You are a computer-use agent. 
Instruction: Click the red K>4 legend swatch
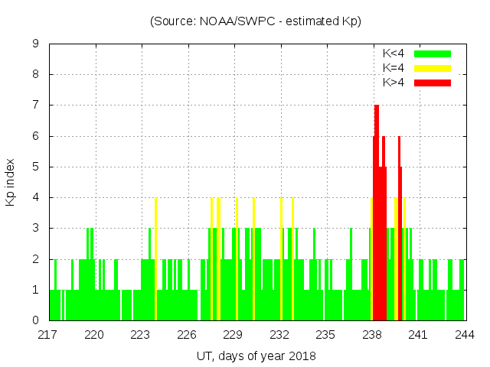tap(433, 83)
